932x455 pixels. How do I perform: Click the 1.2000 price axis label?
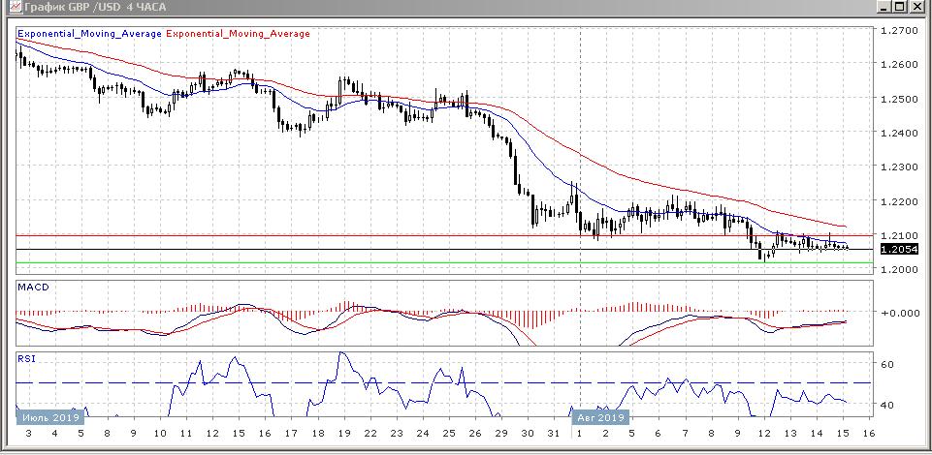tap(897, 269)
